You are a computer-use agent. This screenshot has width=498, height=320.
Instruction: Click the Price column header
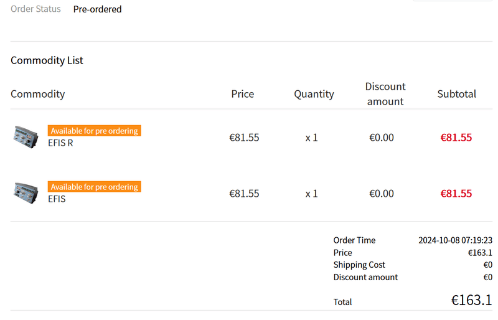pos(243,94)
